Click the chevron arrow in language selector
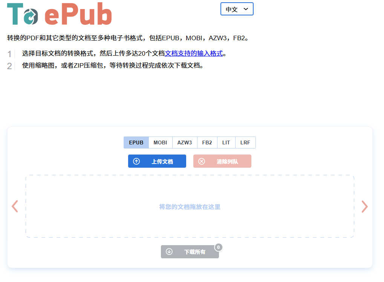 click(x=246, y=9)
